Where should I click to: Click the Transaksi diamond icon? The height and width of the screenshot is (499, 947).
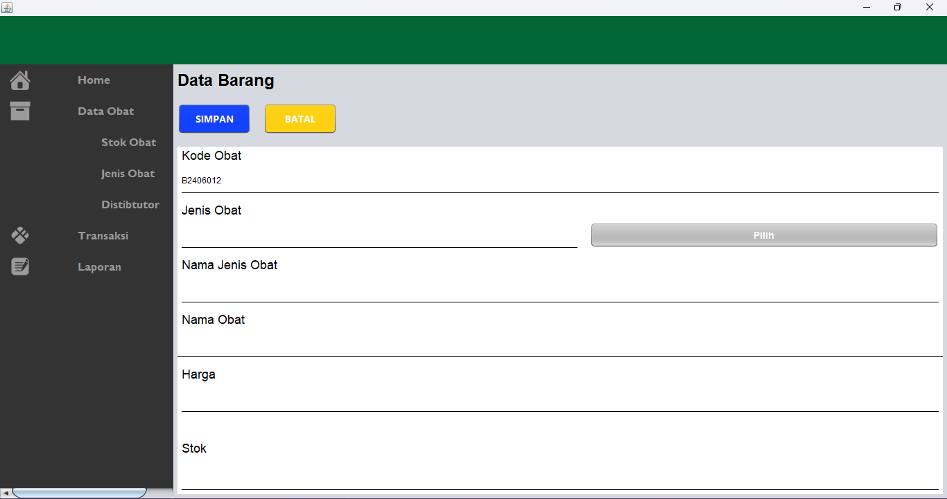pos(20,235)
